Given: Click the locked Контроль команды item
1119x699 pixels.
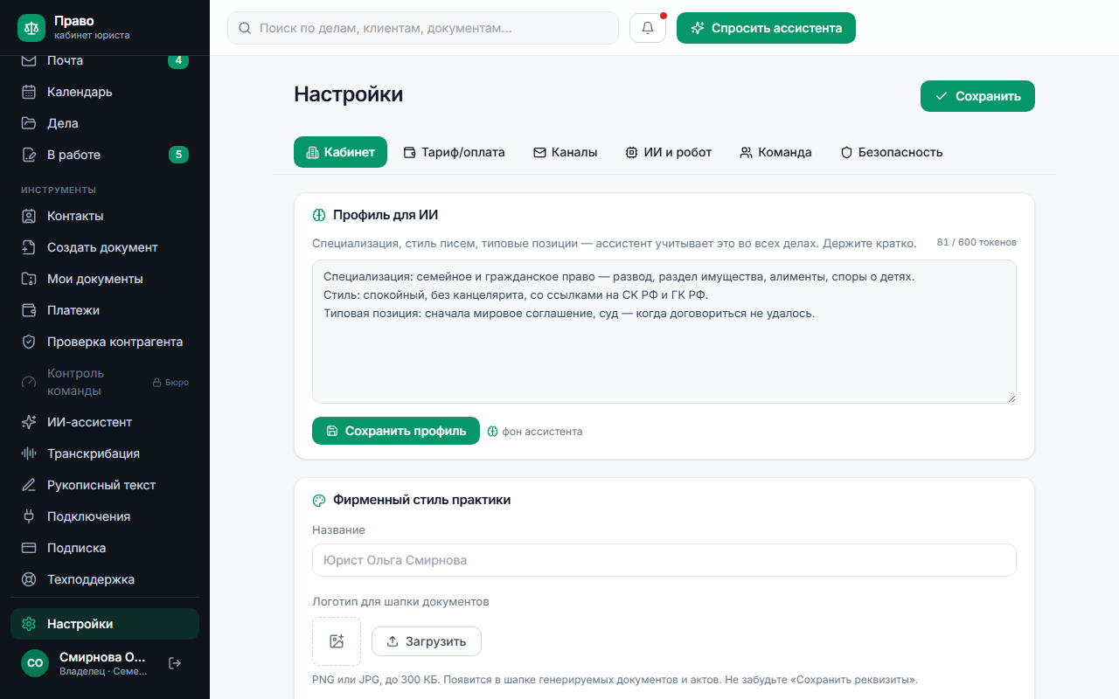Looking at the screenshot, I should (x=105, y=382).
